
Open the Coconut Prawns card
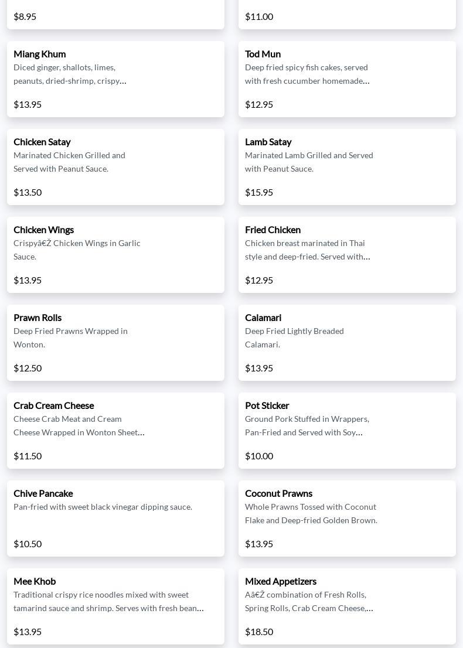[347, 519]
